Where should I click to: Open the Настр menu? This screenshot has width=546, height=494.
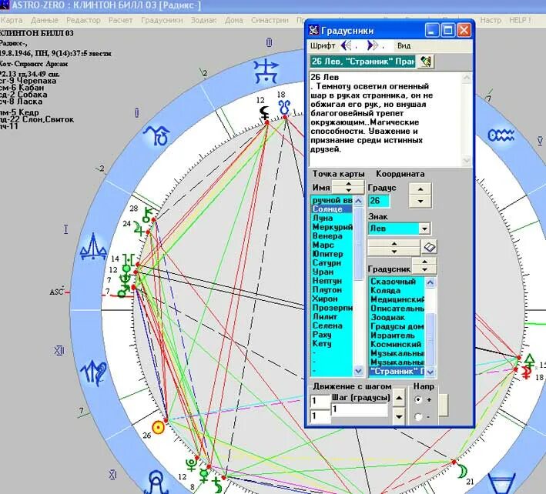click(x=491, y=20)
